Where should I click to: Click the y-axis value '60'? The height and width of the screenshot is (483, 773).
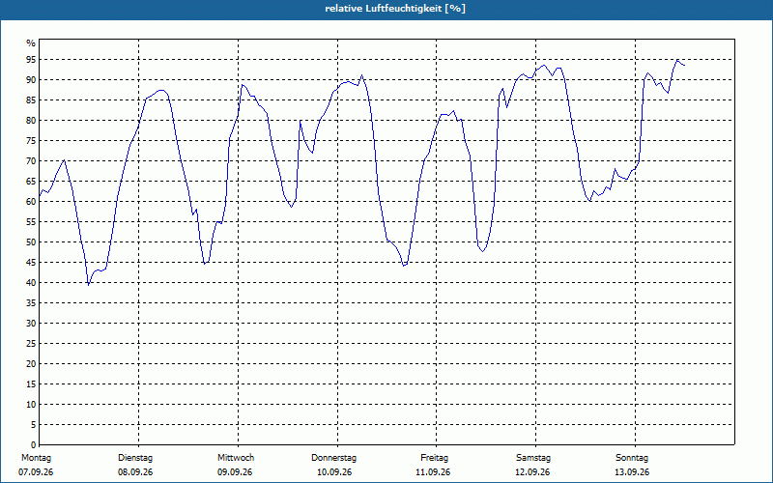click(x=31, y=202)
